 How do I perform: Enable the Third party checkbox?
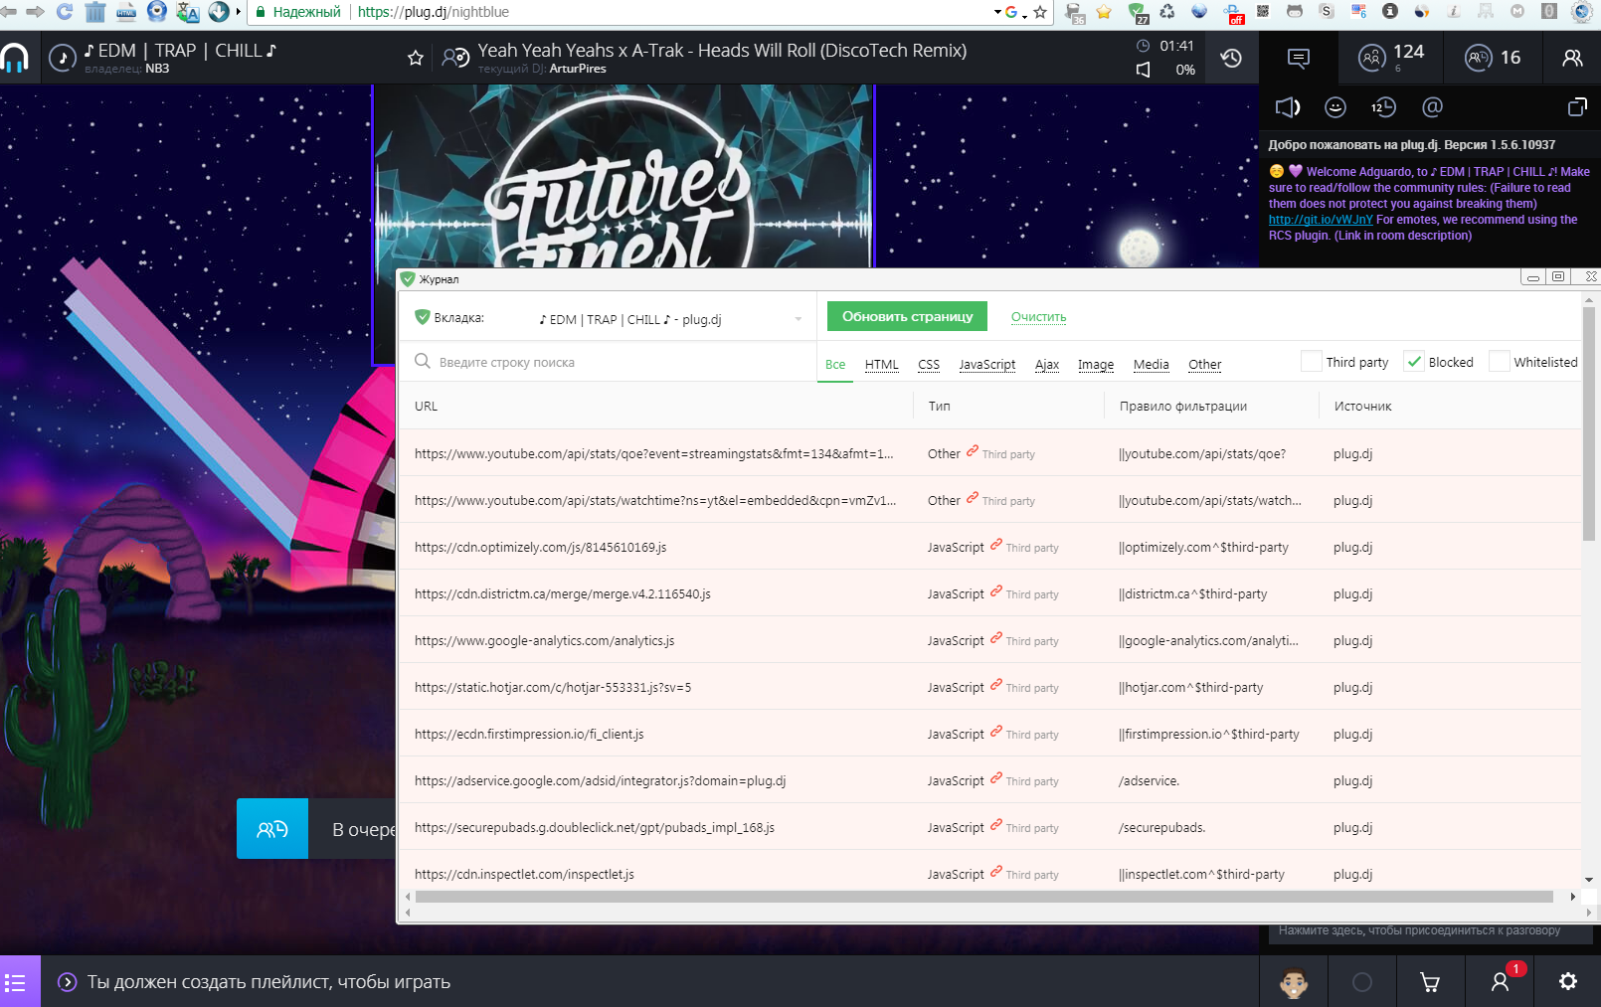1312,362
